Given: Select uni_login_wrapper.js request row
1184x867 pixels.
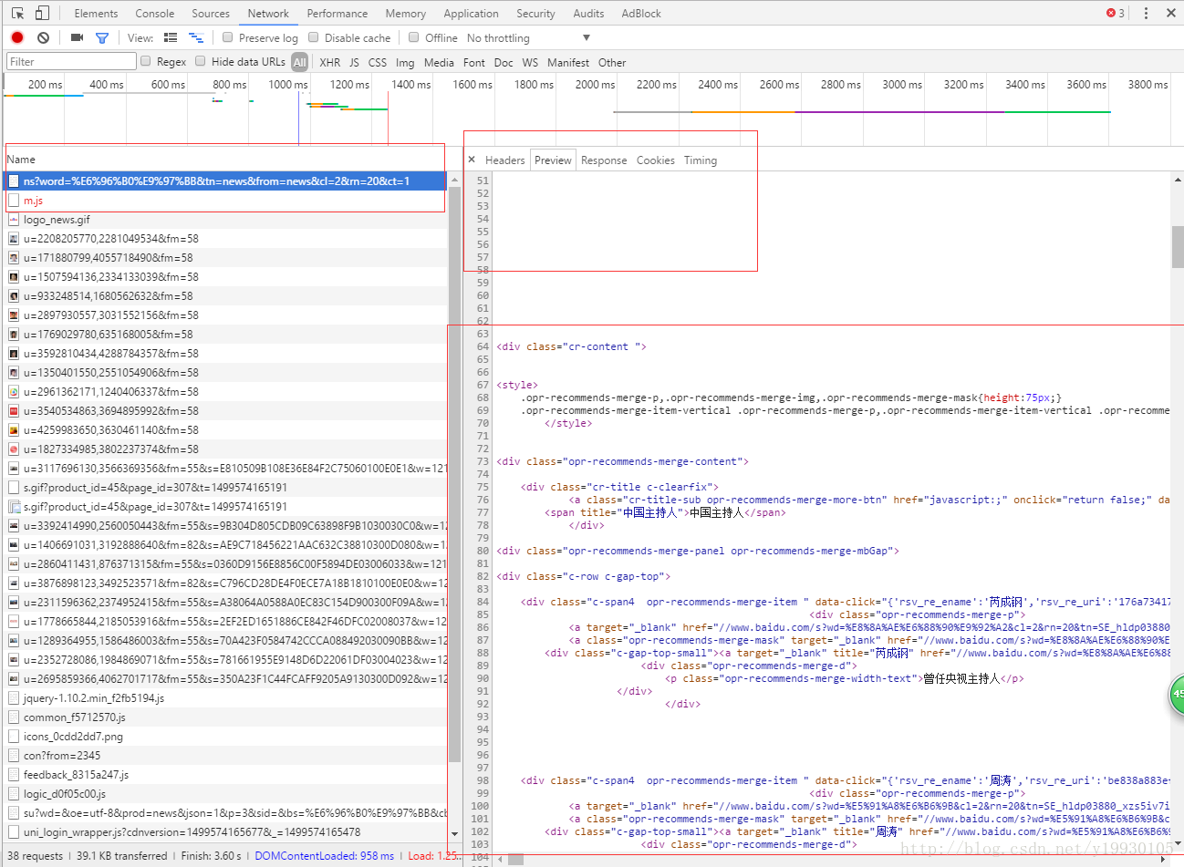Looking at the screenshot, I should click(x=226, y=832).
